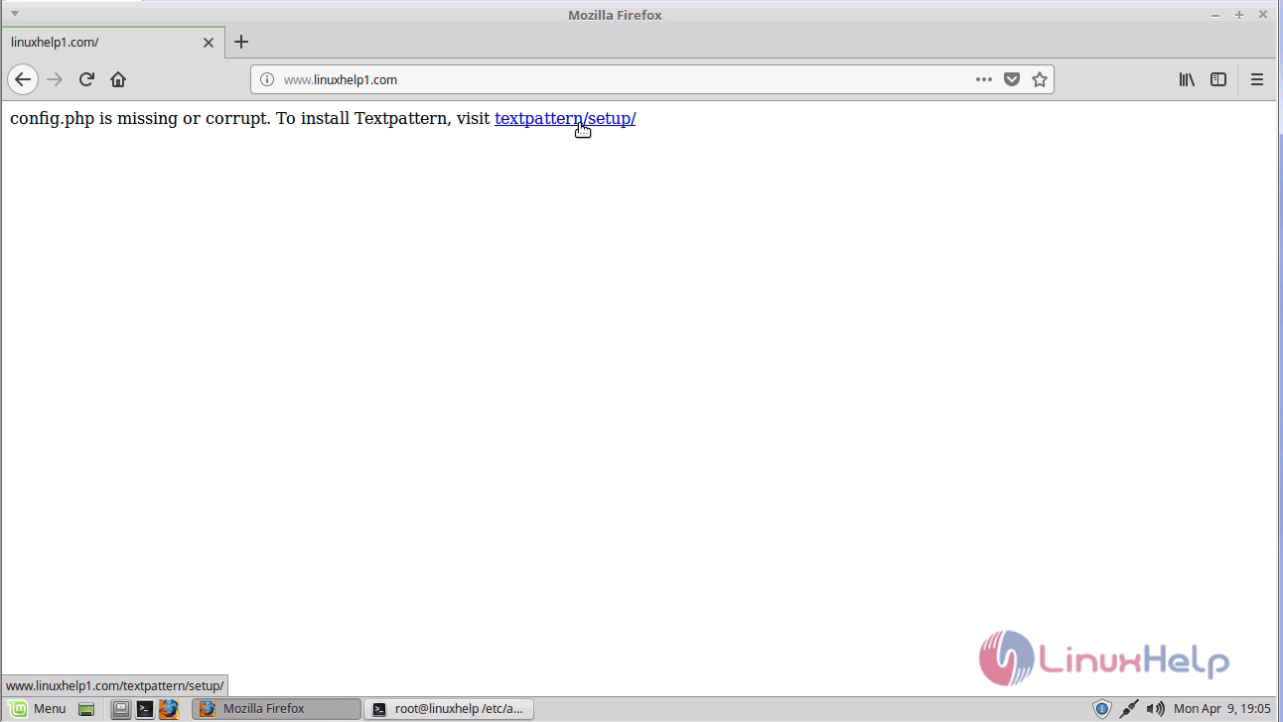Maximize the Firefox window

[1239, 15]
